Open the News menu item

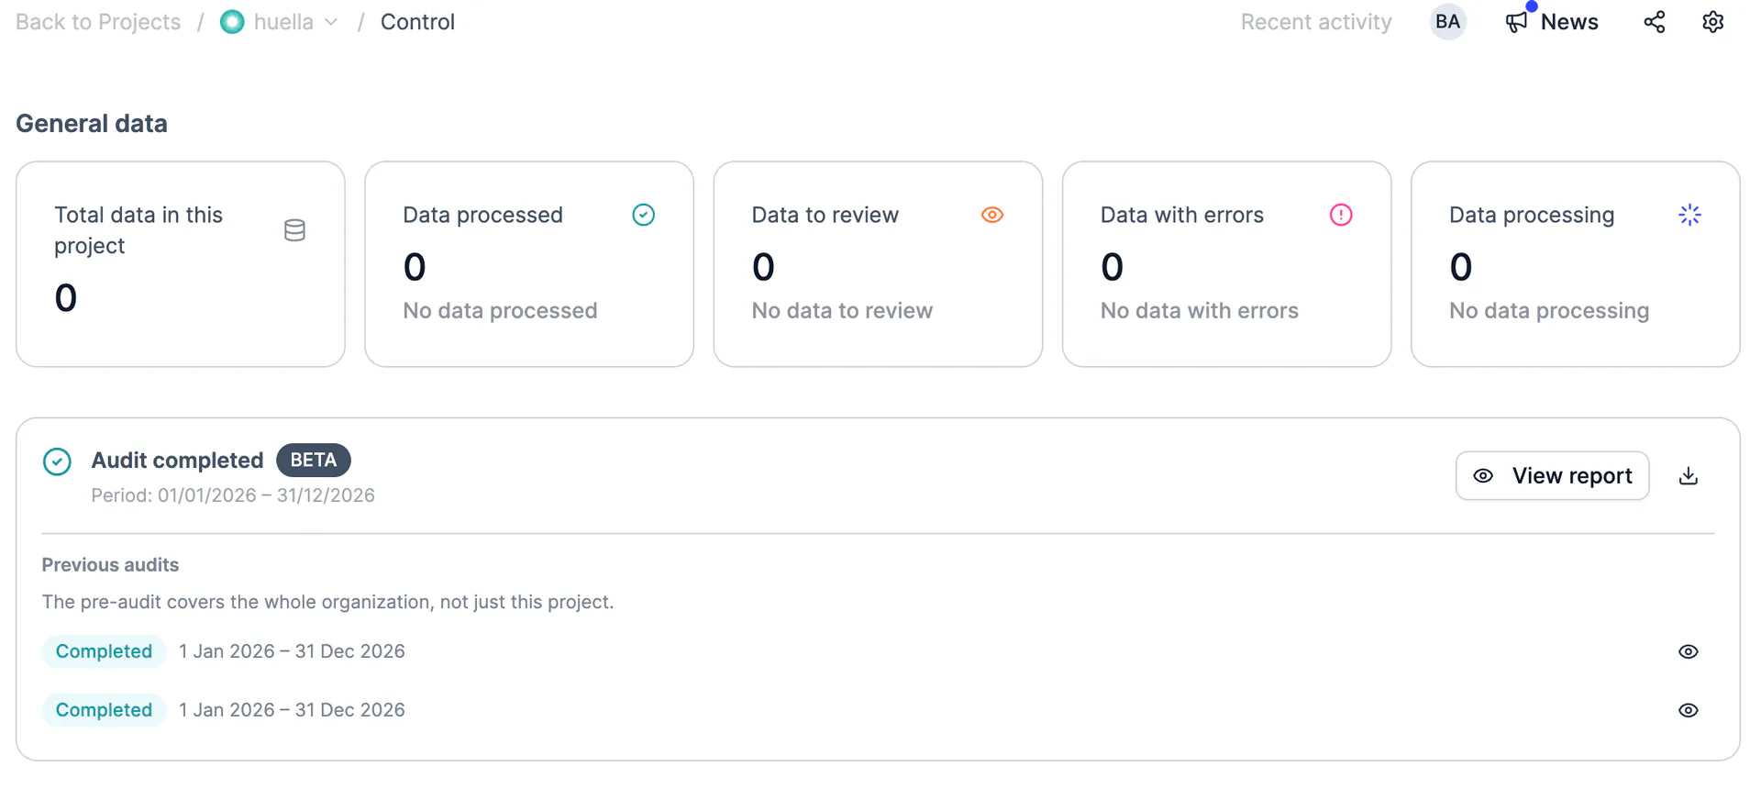point(1552,22)
